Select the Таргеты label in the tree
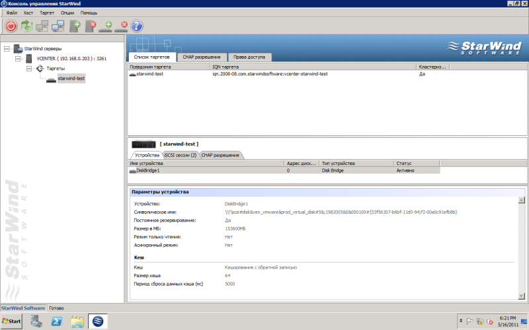This screenshot has width=529, height=330. [56, 69]
